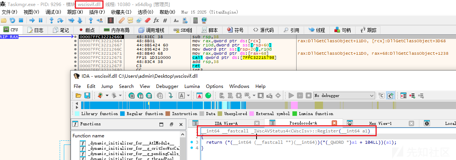Open x64dbg 选项(O) menu

[x=145, y=12]
